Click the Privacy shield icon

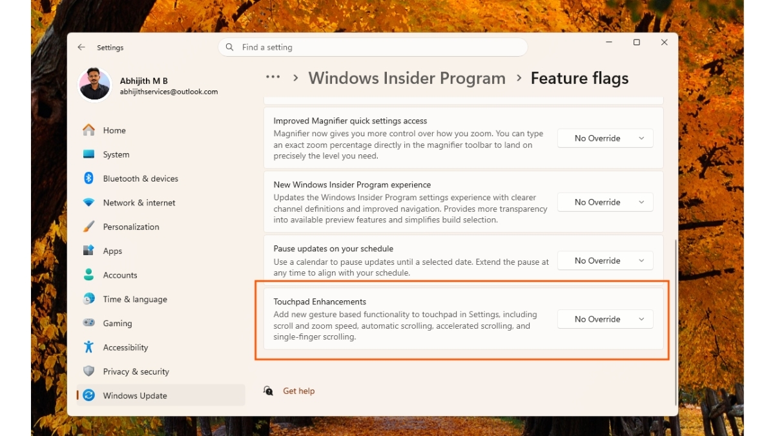(x=89, y=371)
